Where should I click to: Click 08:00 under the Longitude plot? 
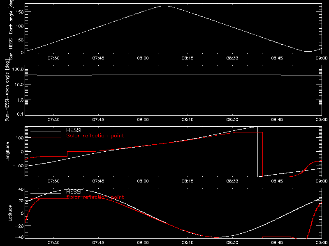(x=143, y=181)
